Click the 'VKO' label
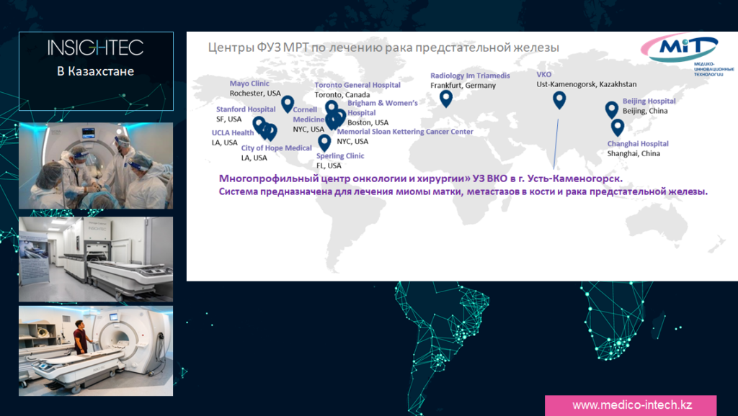This screenshot has height=416, width=738. click(x=543, y=74)
